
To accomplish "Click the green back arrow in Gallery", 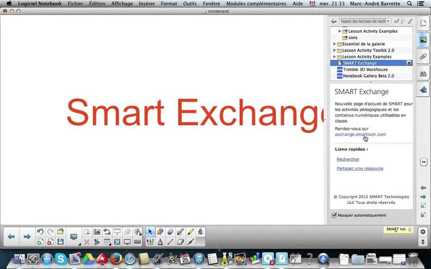I will 334,21.
